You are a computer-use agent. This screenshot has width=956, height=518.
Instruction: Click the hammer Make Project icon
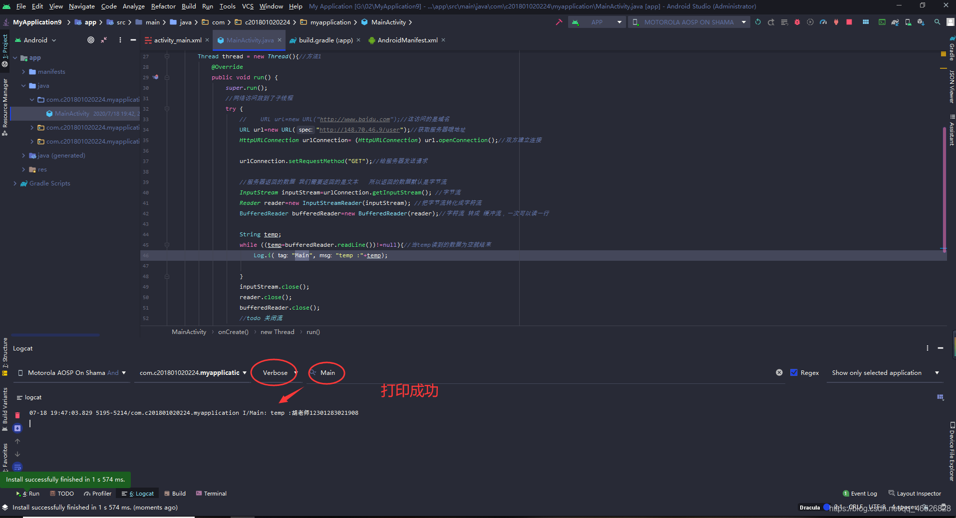click(x=559, y=22)
